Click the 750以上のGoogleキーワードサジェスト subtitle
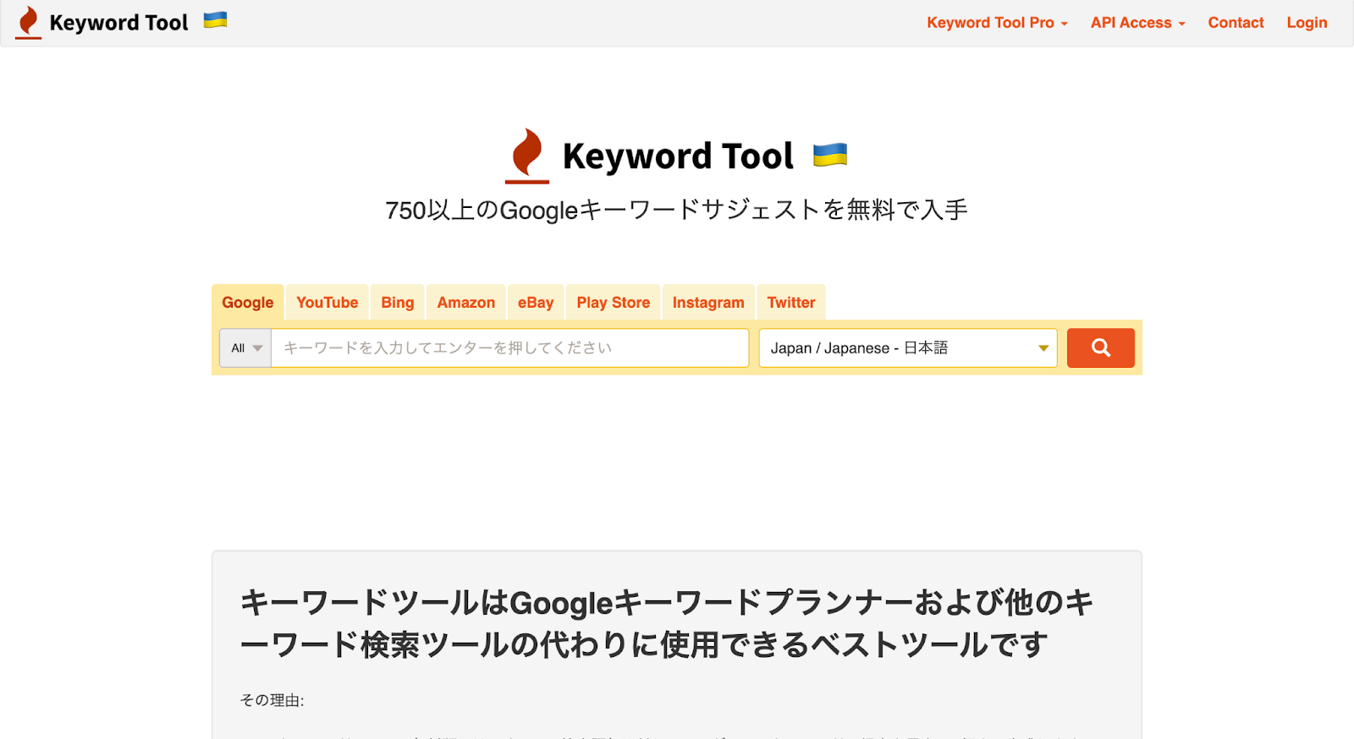This screenshot has height=739, width=1354. tap(676, 210)
